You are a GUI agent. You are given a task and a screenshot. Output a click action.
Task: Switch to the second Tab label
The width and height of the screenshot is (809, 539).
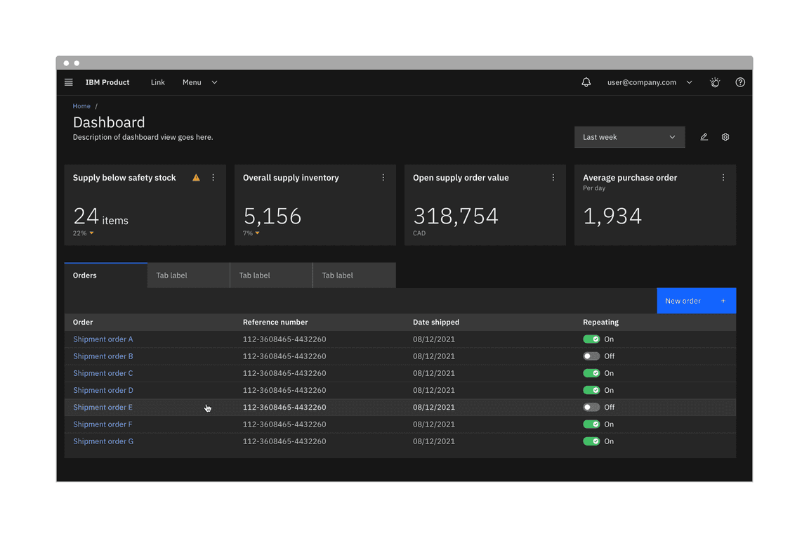tap(188, 275)
